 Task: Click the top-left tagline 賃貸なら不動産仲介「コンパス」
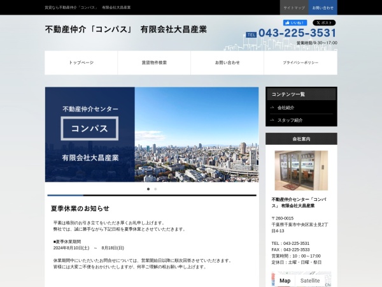pos(71,8)
